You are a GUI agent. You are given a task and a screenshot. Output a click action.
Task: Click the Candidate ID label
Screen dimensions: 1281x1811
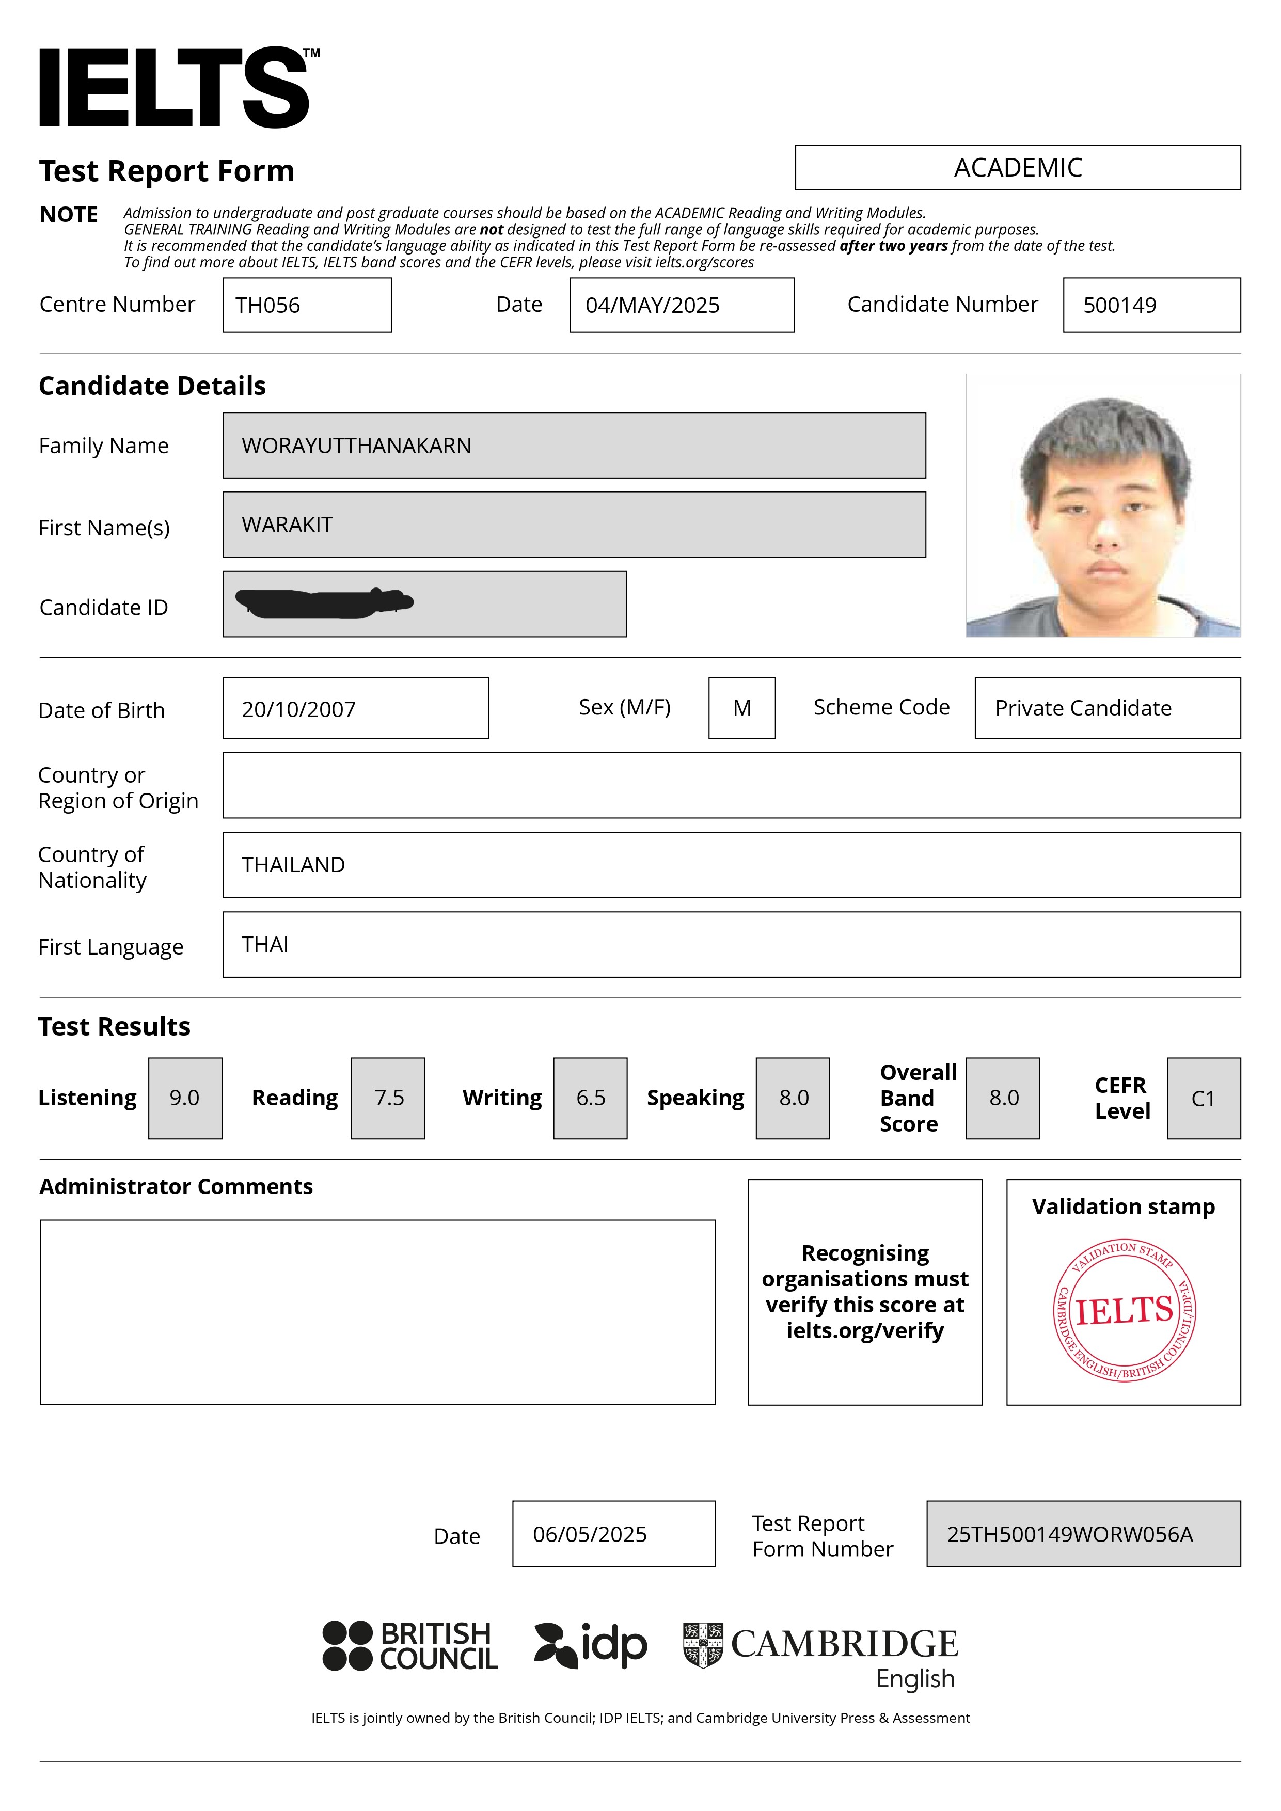[103, 607]
